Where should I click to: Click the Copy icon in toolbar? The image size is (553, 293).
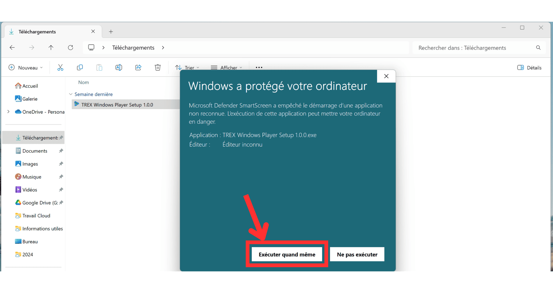[80, 67]
